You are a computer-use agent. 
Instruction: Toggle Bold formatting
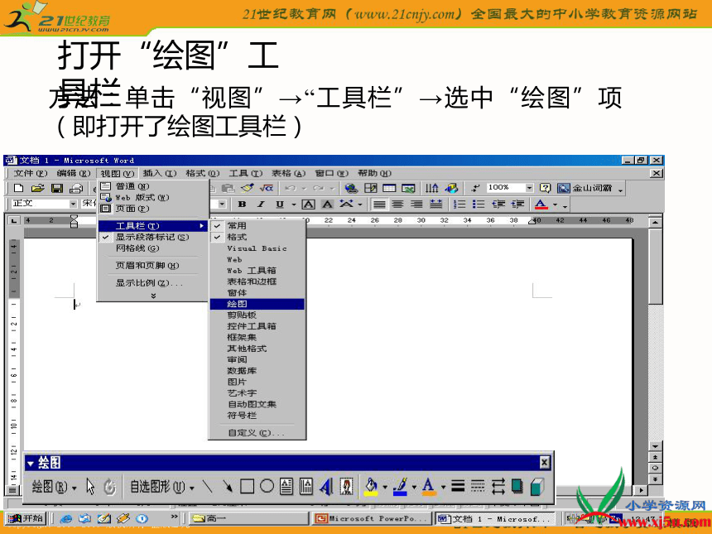tap(242, 204)
